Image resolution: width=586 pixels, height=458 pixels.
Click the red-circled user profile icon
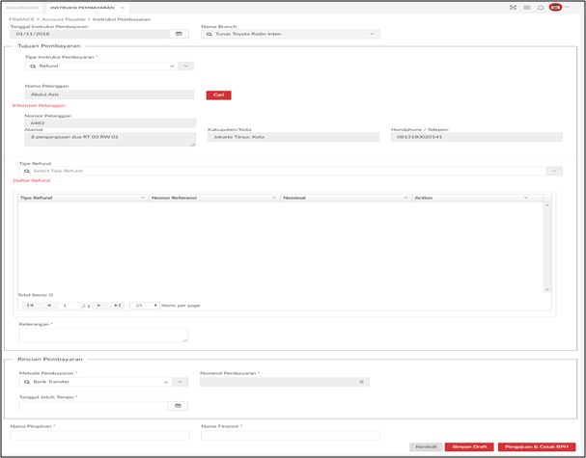pyautogui.click(x=555, y=8)
